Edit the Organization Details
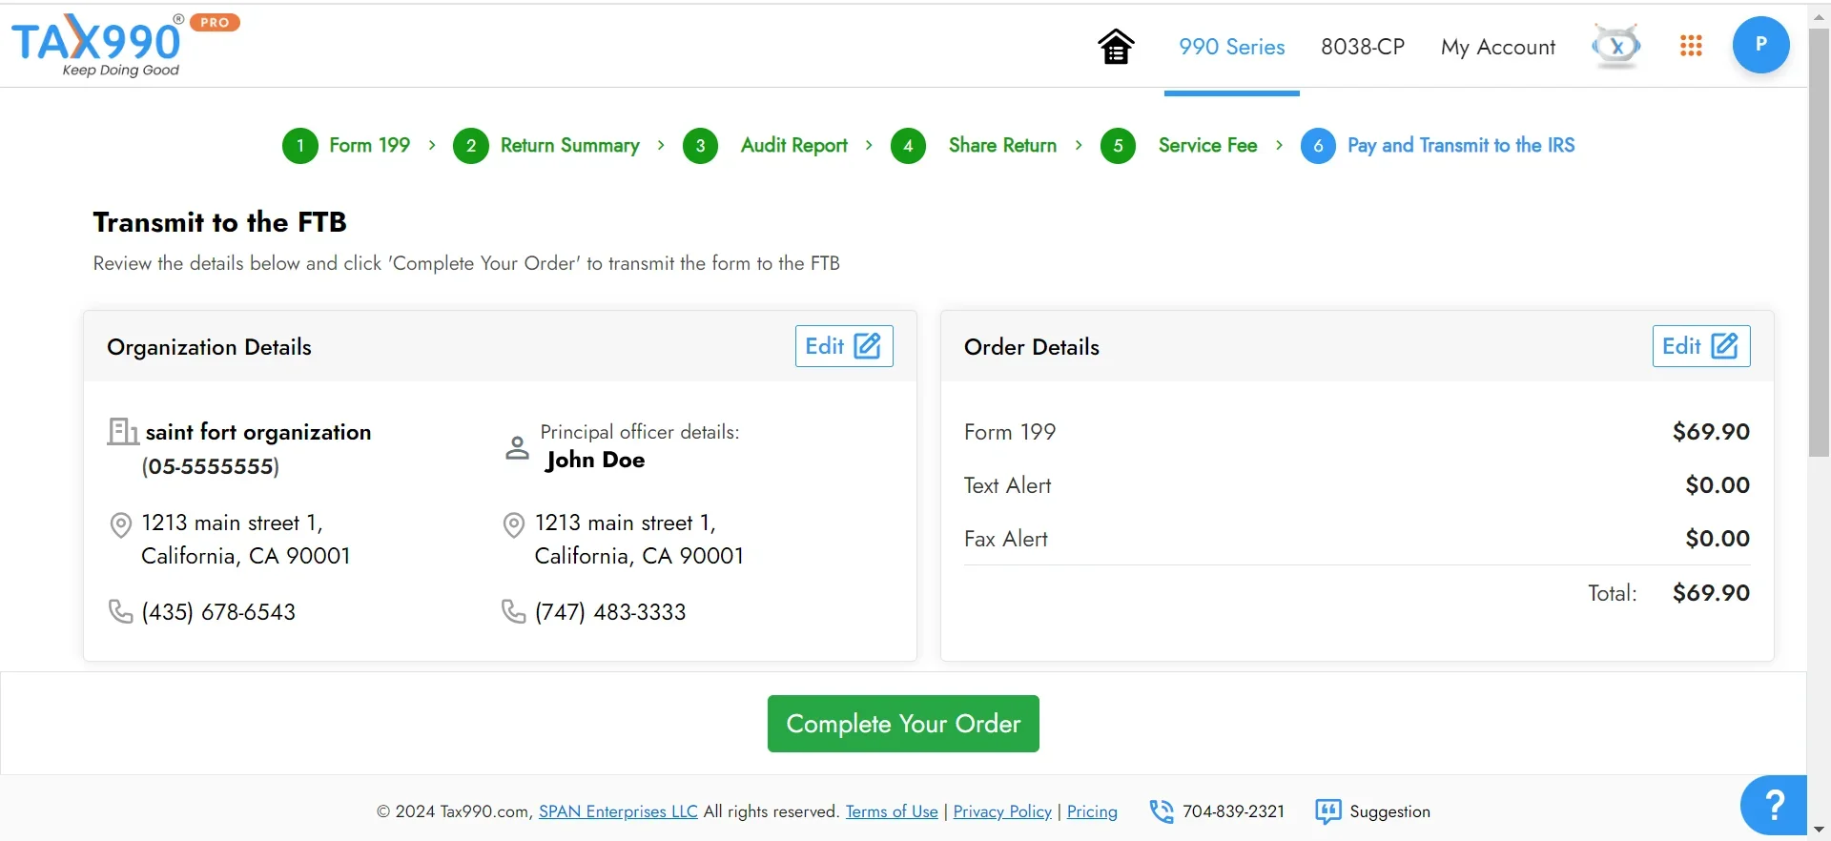This screenshot has height=841, width=1831. click(x=844, y=346)
